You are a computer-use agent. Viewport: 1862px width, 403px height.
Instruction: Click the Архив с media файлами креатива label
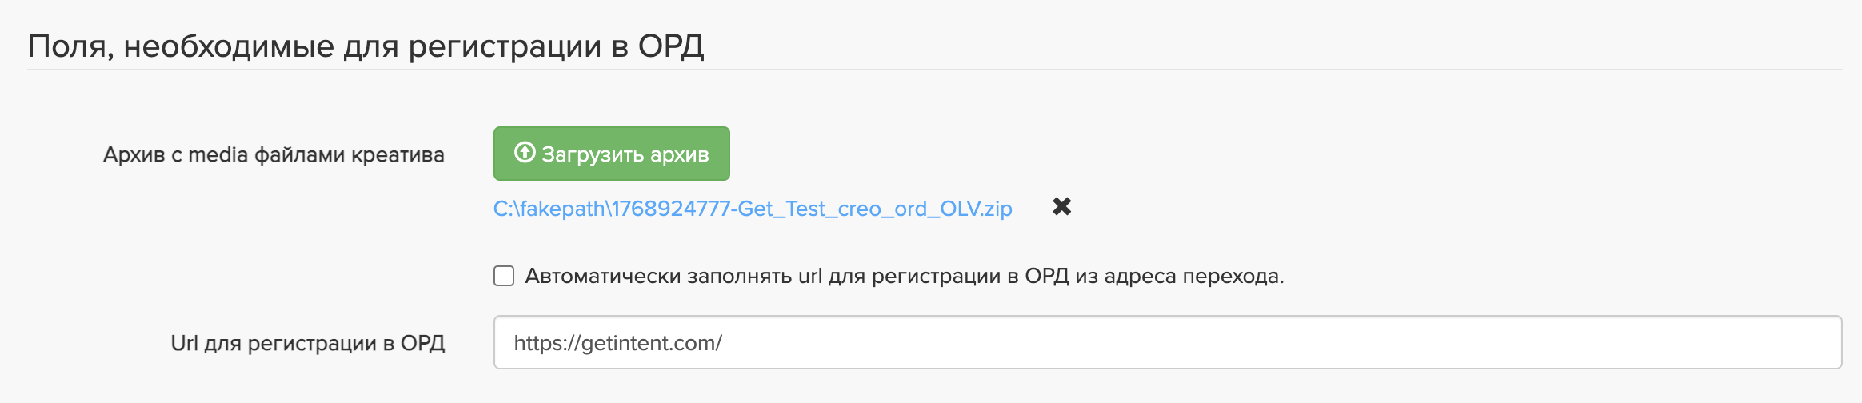click(x=274, y=154)
